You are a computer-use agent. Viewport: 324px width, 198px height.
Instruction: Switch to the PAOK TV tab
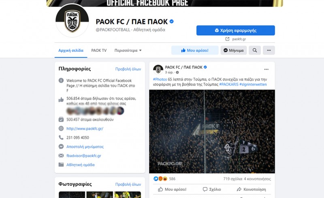click(x=99, y=51)
